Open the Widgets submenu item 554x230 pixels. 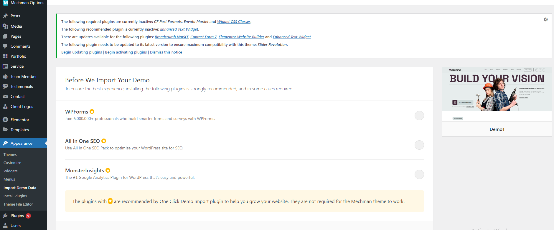pyautogui.click(x=11, y=171)
